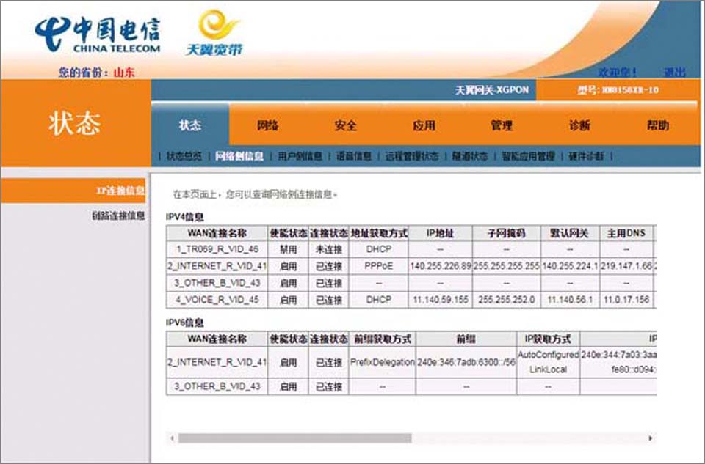The image size is (705, 464).
Task: Open 状态总览 submenu item
Action: coord(184,156)
